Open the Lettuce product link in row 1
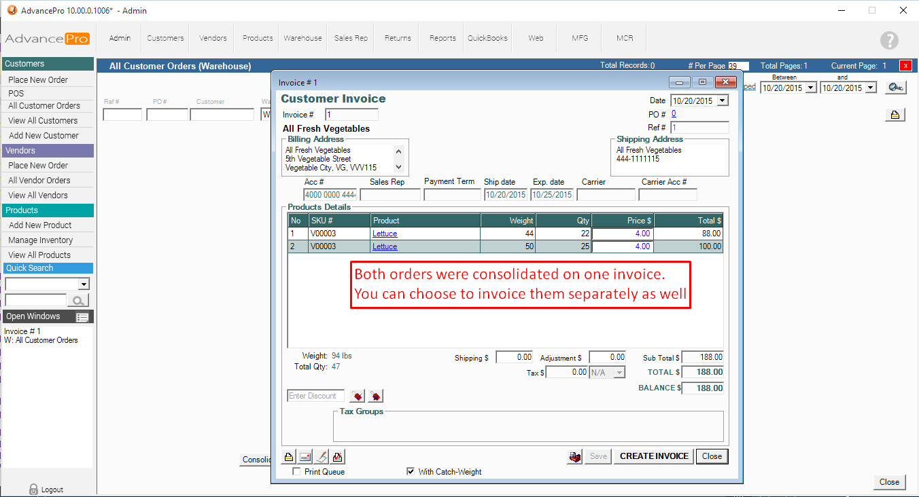Image resolution: width=919 pixels, height=497 pixels. [x=385, y=234]
